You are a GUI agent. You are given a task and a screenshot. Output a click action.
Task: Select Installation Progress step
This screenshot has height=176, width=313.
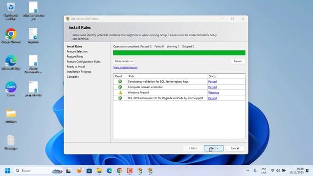[x=79, y=72]
